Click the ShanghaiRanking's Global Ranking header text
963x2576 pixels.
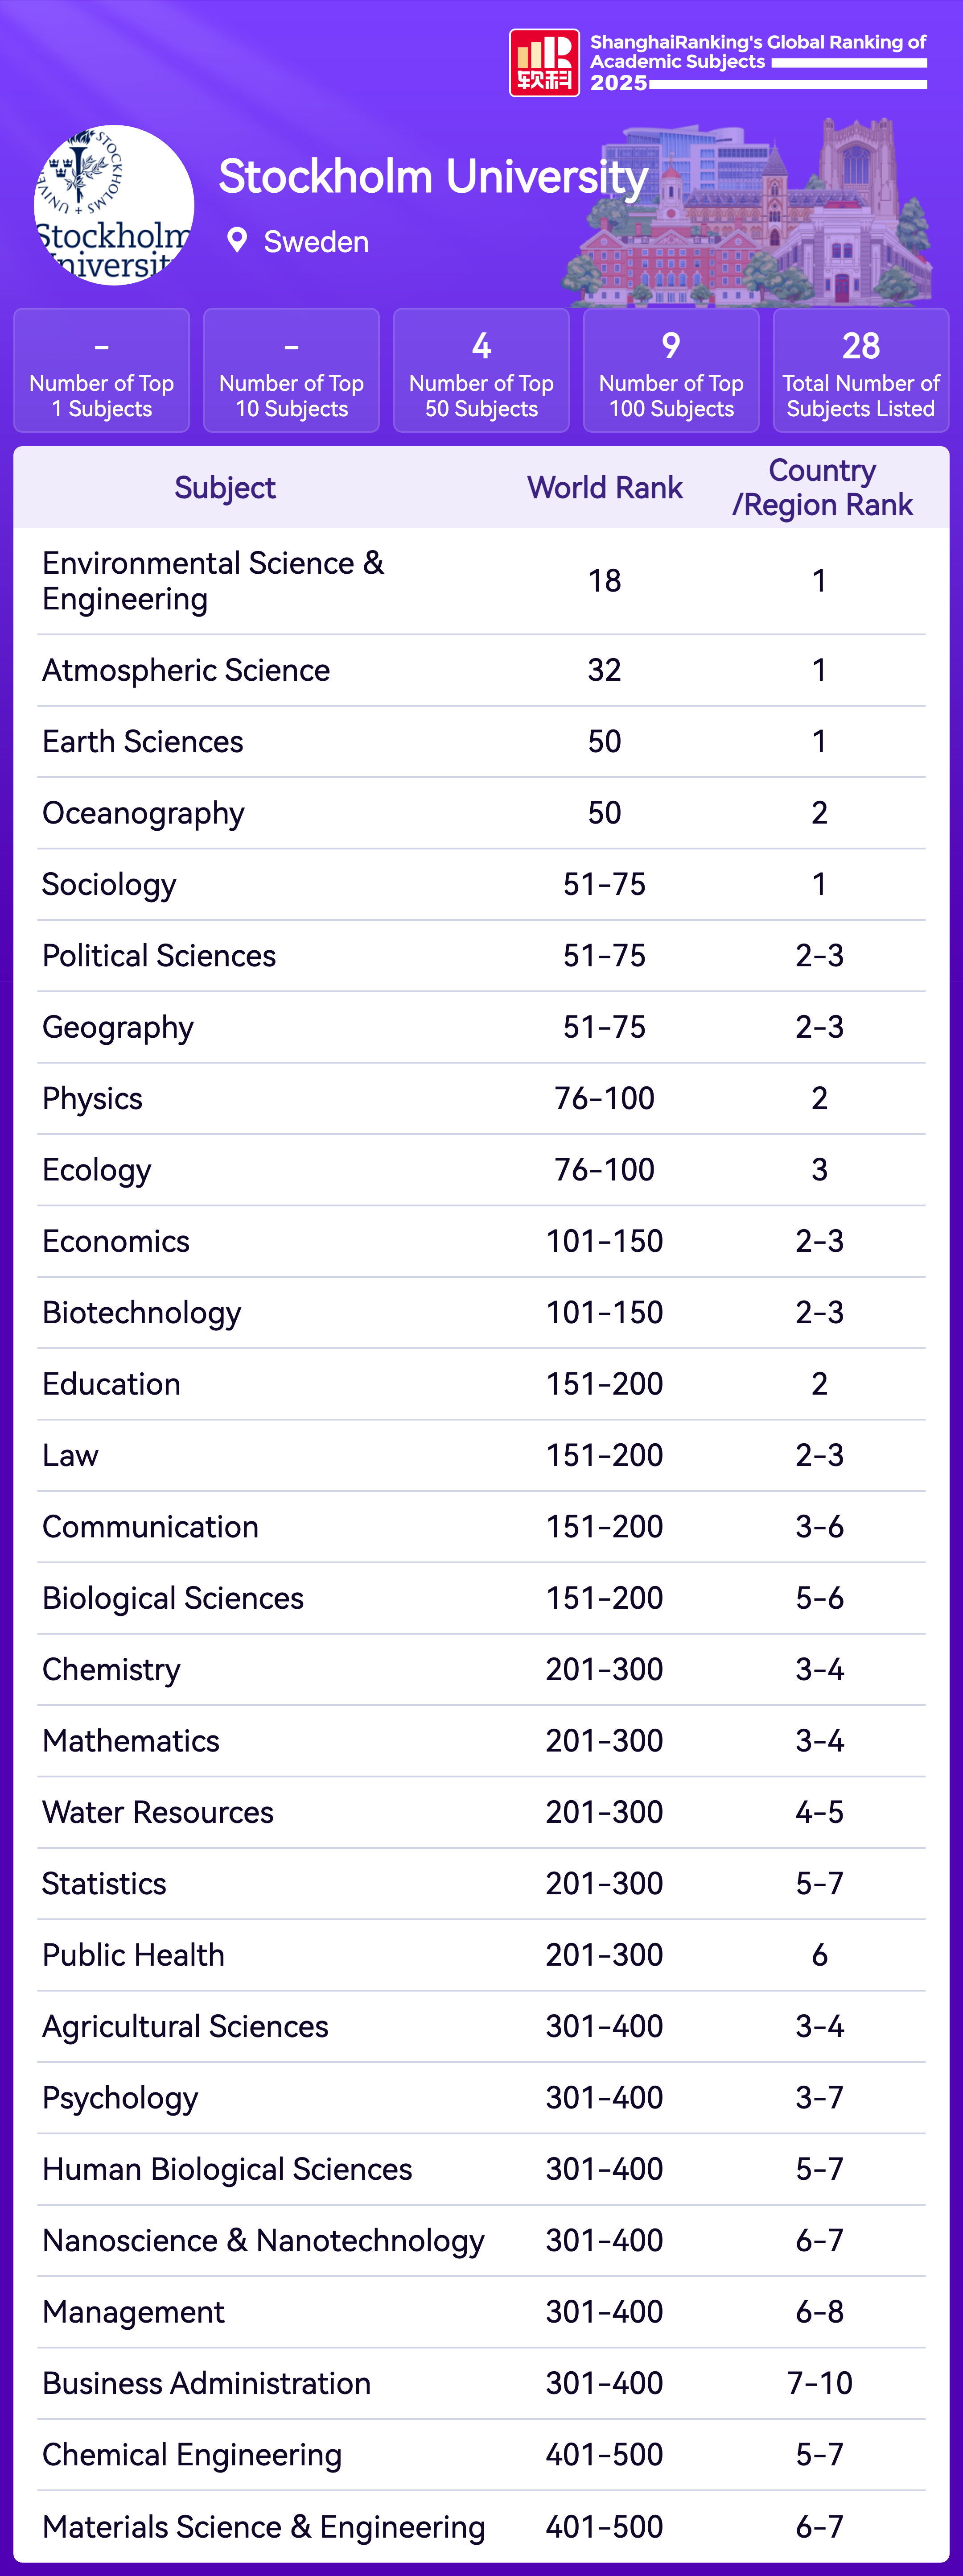click(757, 52)
